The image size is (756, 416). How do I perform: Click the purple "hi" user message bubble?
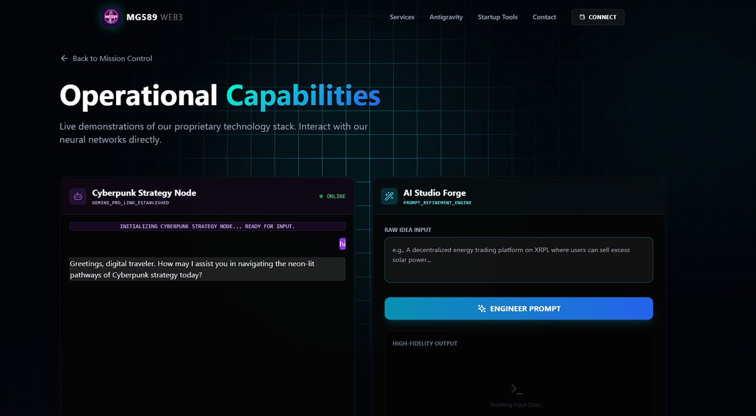click(342, 244)
